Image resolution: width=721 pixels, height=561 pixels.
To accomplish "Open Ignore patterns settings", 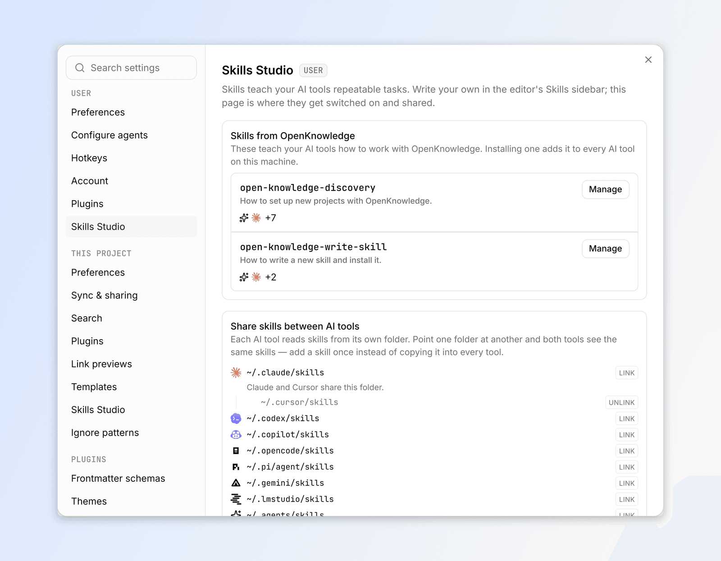I will pyautogui.click(x=131, y=433).
